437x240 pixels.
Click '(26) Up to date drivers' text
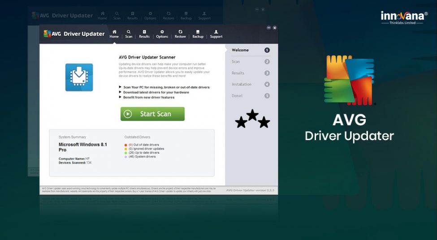[x=144, y=153]
